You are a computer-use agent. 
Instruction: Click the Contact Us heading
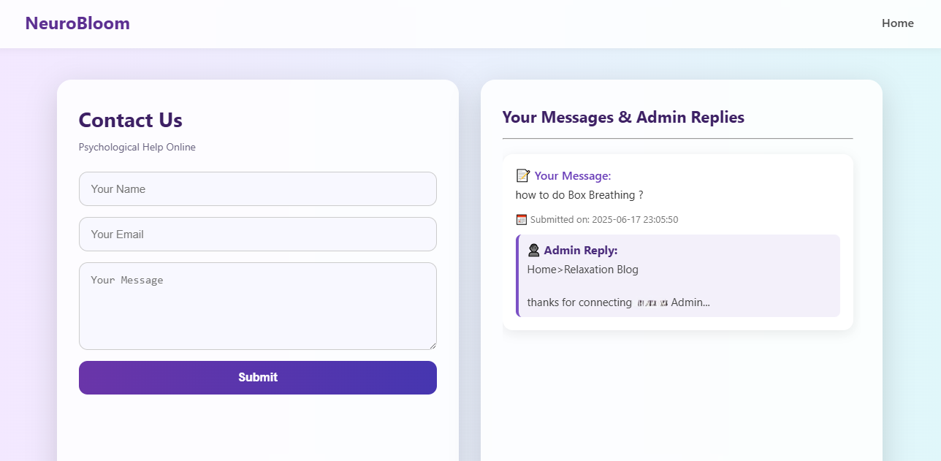point(130,121)
